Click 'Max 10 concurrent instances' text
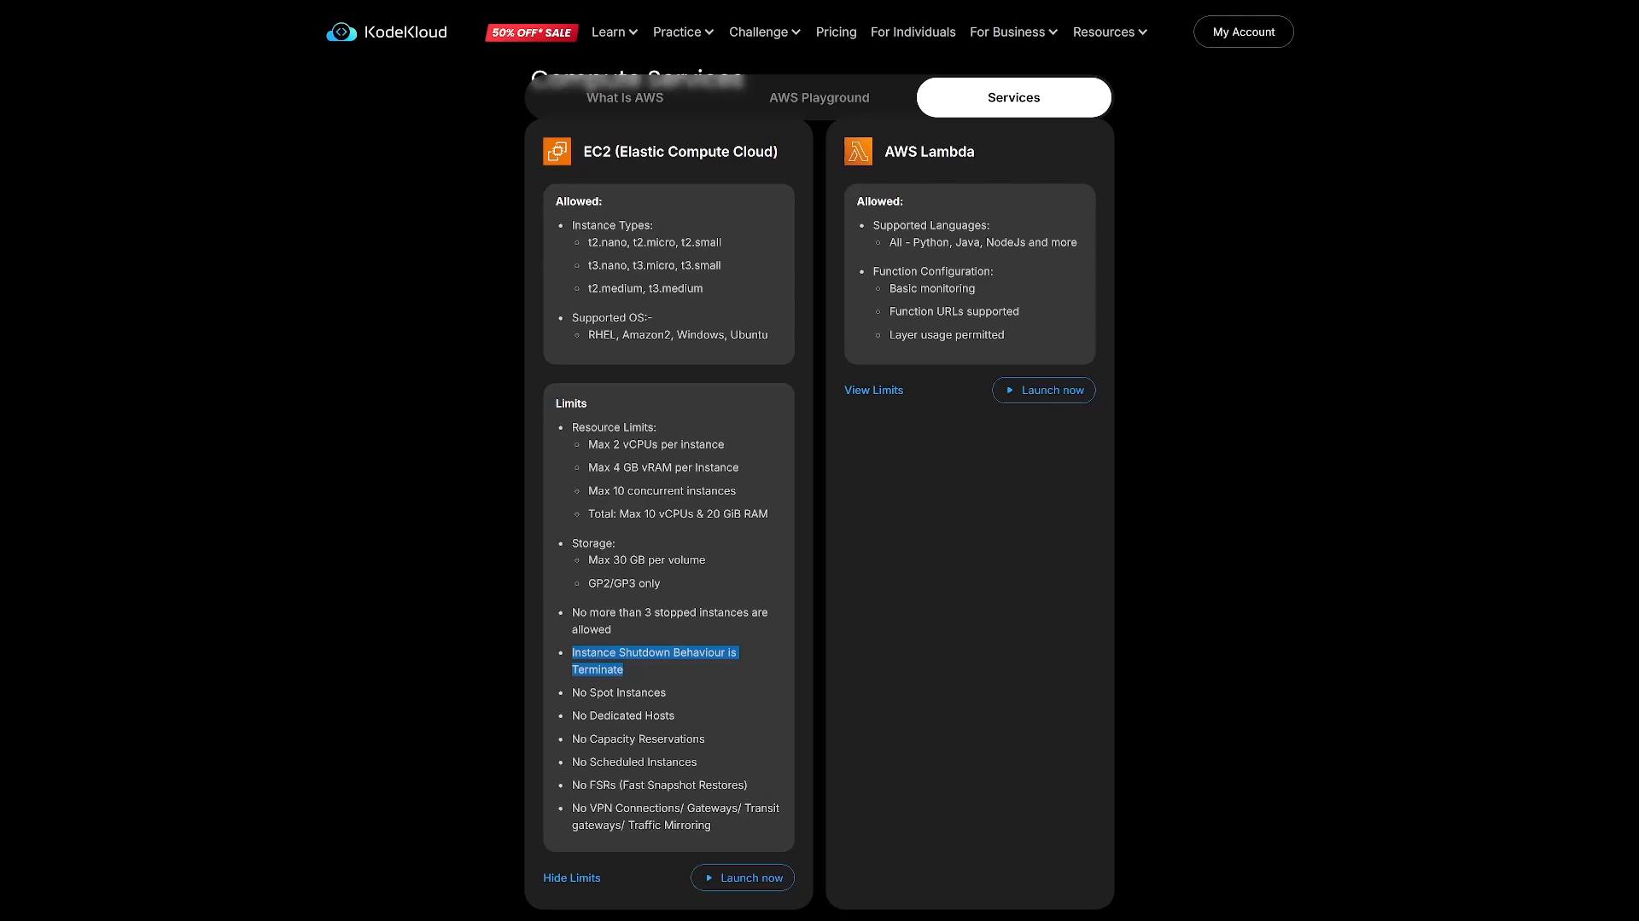1639x921 pixels. tap(662, 491)
